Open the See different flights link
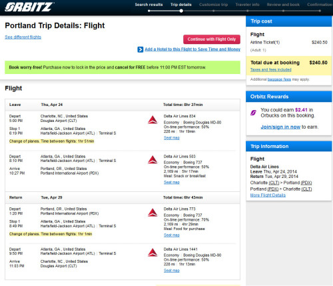 [x=23, y=37]
